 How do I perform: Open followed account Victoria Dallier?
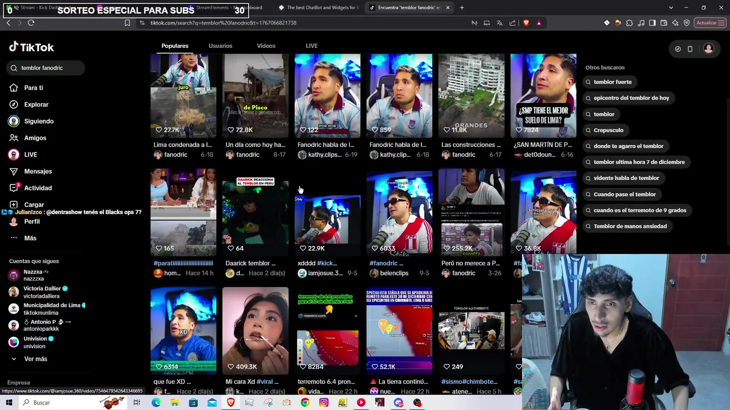tap(38, 292)
